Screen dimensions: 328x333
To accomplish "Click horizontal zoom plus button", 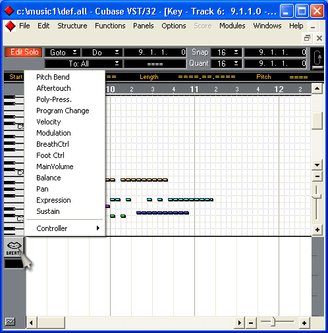I will pos(304,323).
